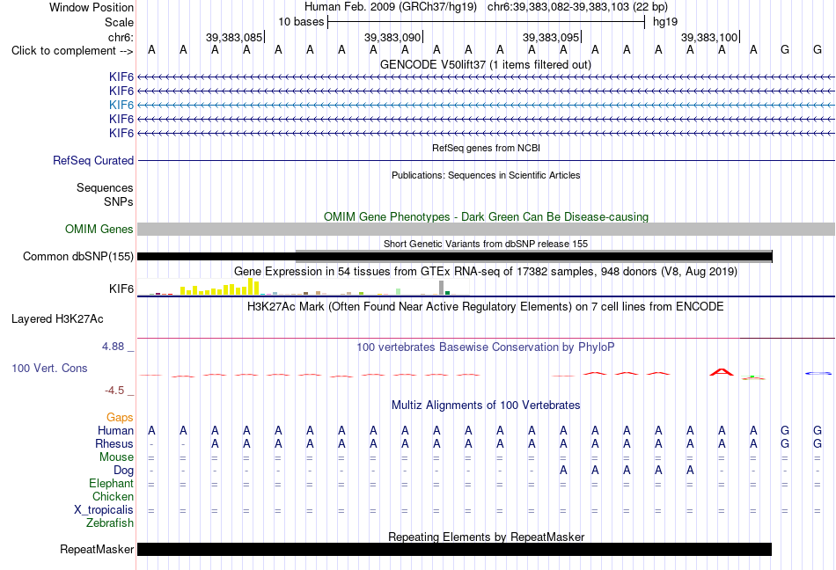Click position marker 39,383,085
836x570 pixels.
(x=234, y=37)
